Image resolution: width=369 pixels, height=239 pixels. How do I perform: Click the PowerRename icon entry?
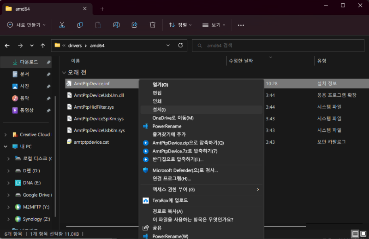coord(145,126)
